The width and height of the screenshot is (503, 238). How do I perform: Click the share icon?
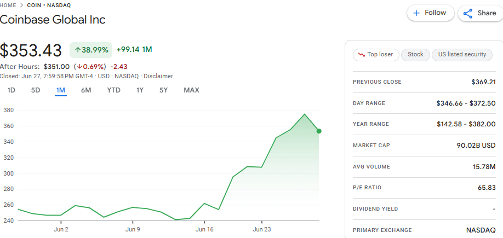(468, 14)
